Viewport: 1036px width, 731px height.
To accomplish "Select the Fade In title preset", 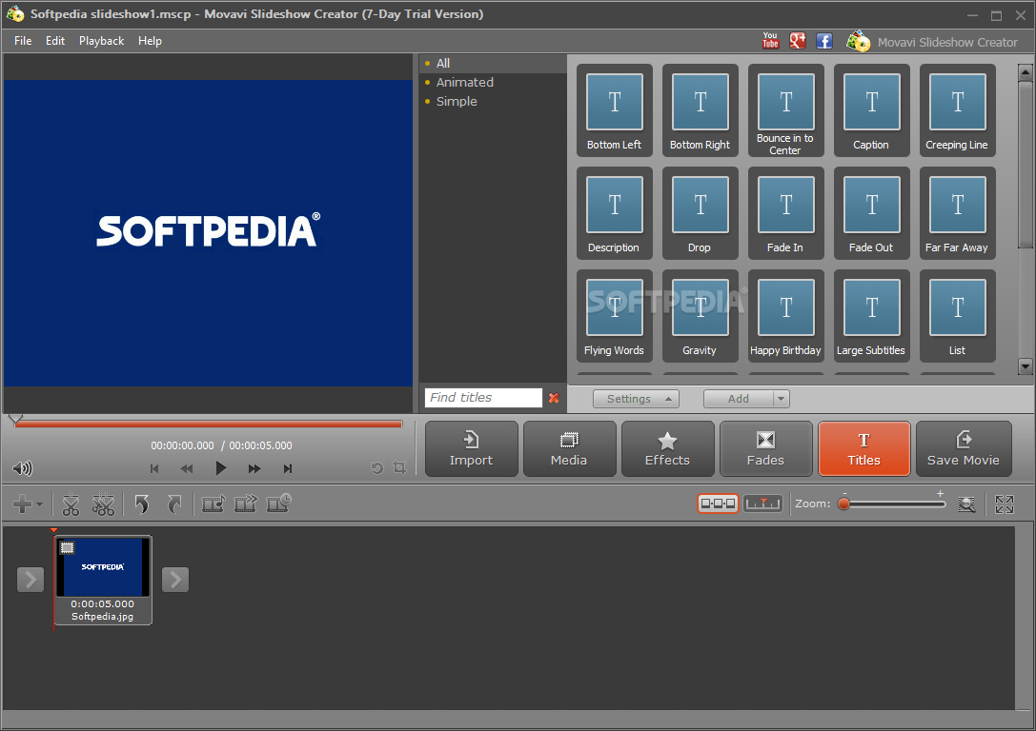I will (786, 213).
